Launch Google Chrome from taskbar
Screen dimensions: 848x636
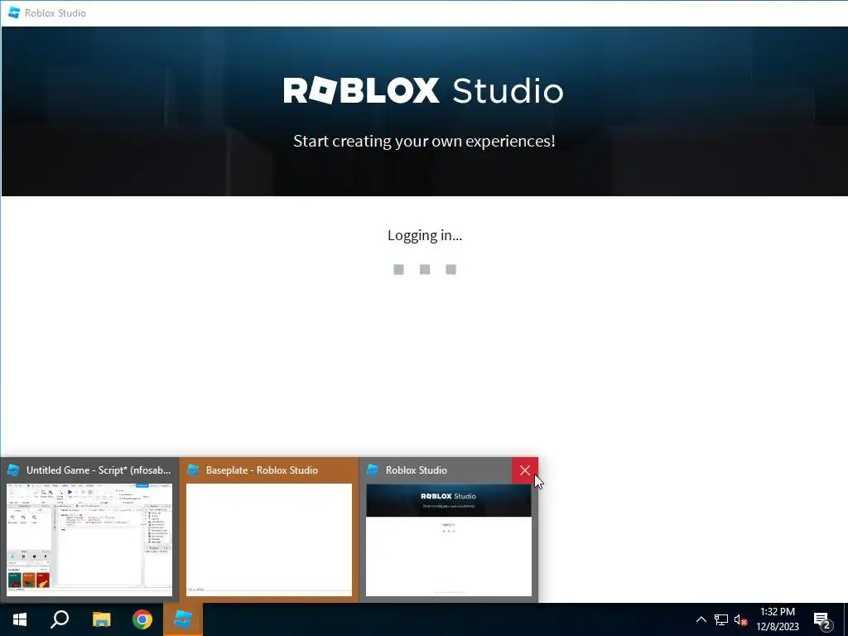[142, 619]
